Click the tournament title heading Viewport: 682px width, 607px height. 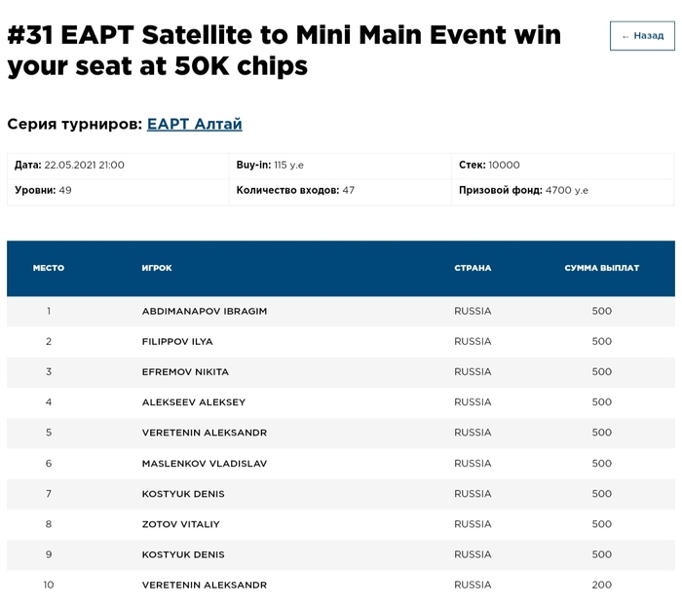tap(284, 52)
